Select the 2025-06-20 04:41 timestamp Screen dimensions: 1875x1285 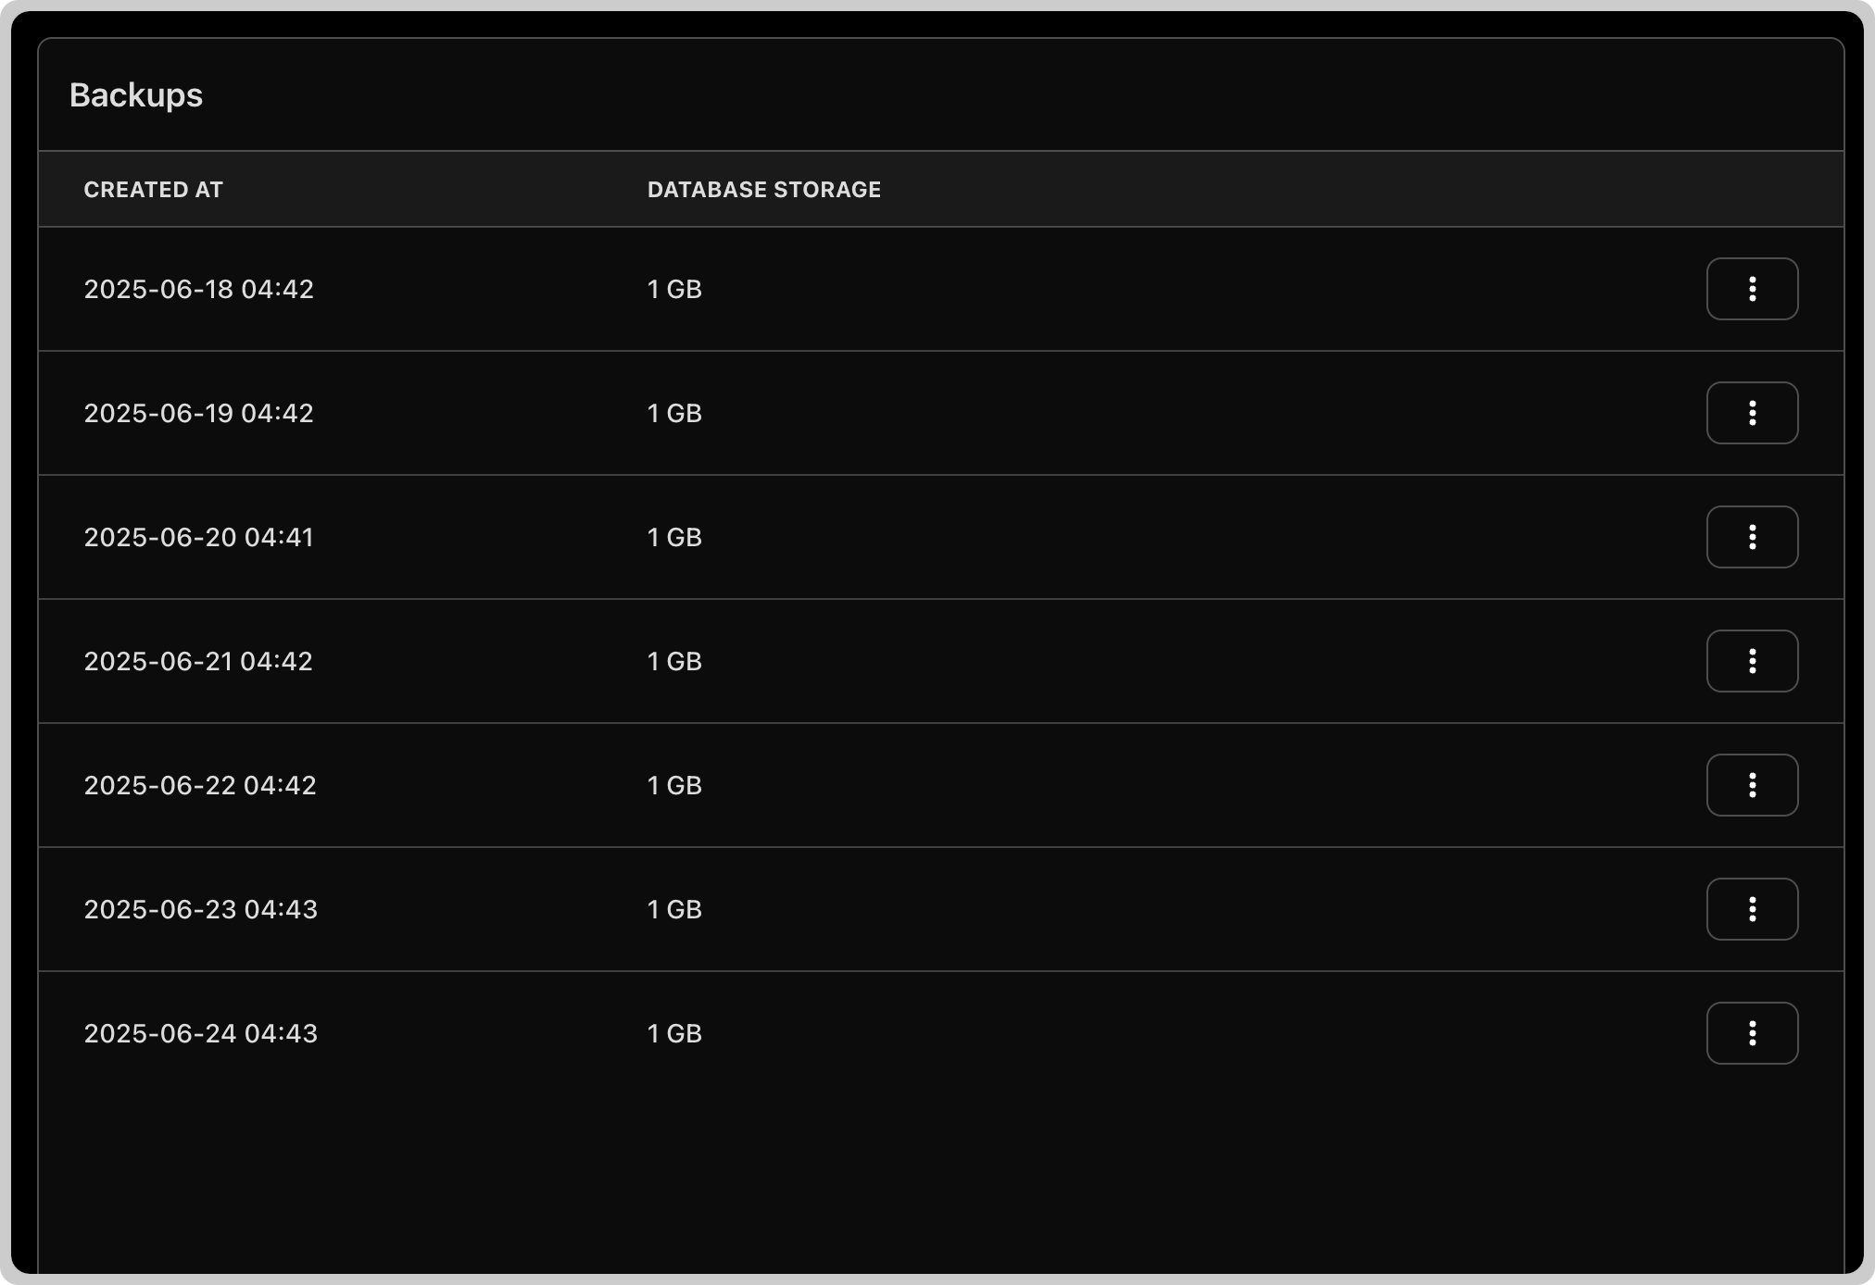[x=199, y=538]
